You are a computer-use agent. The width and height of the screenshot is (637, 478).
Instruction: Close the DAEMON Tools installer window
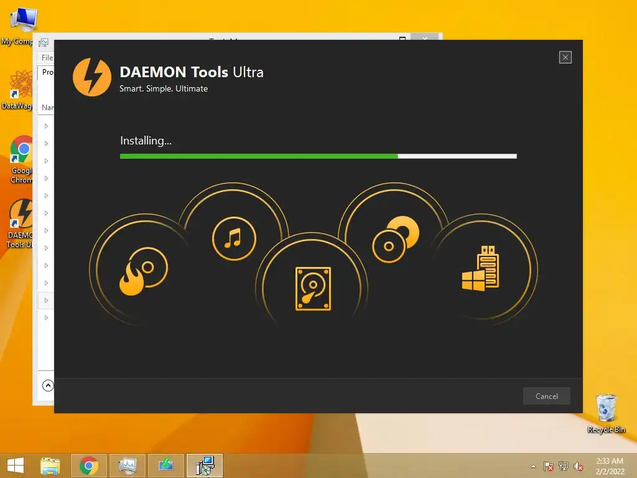point(565,57)
